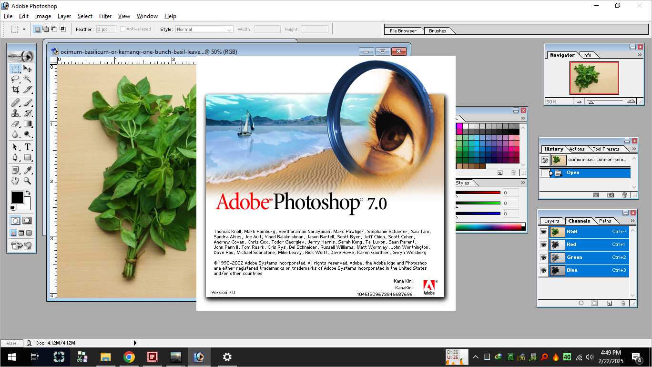
Task: Select the Brush tool
Action: [28, 102]
